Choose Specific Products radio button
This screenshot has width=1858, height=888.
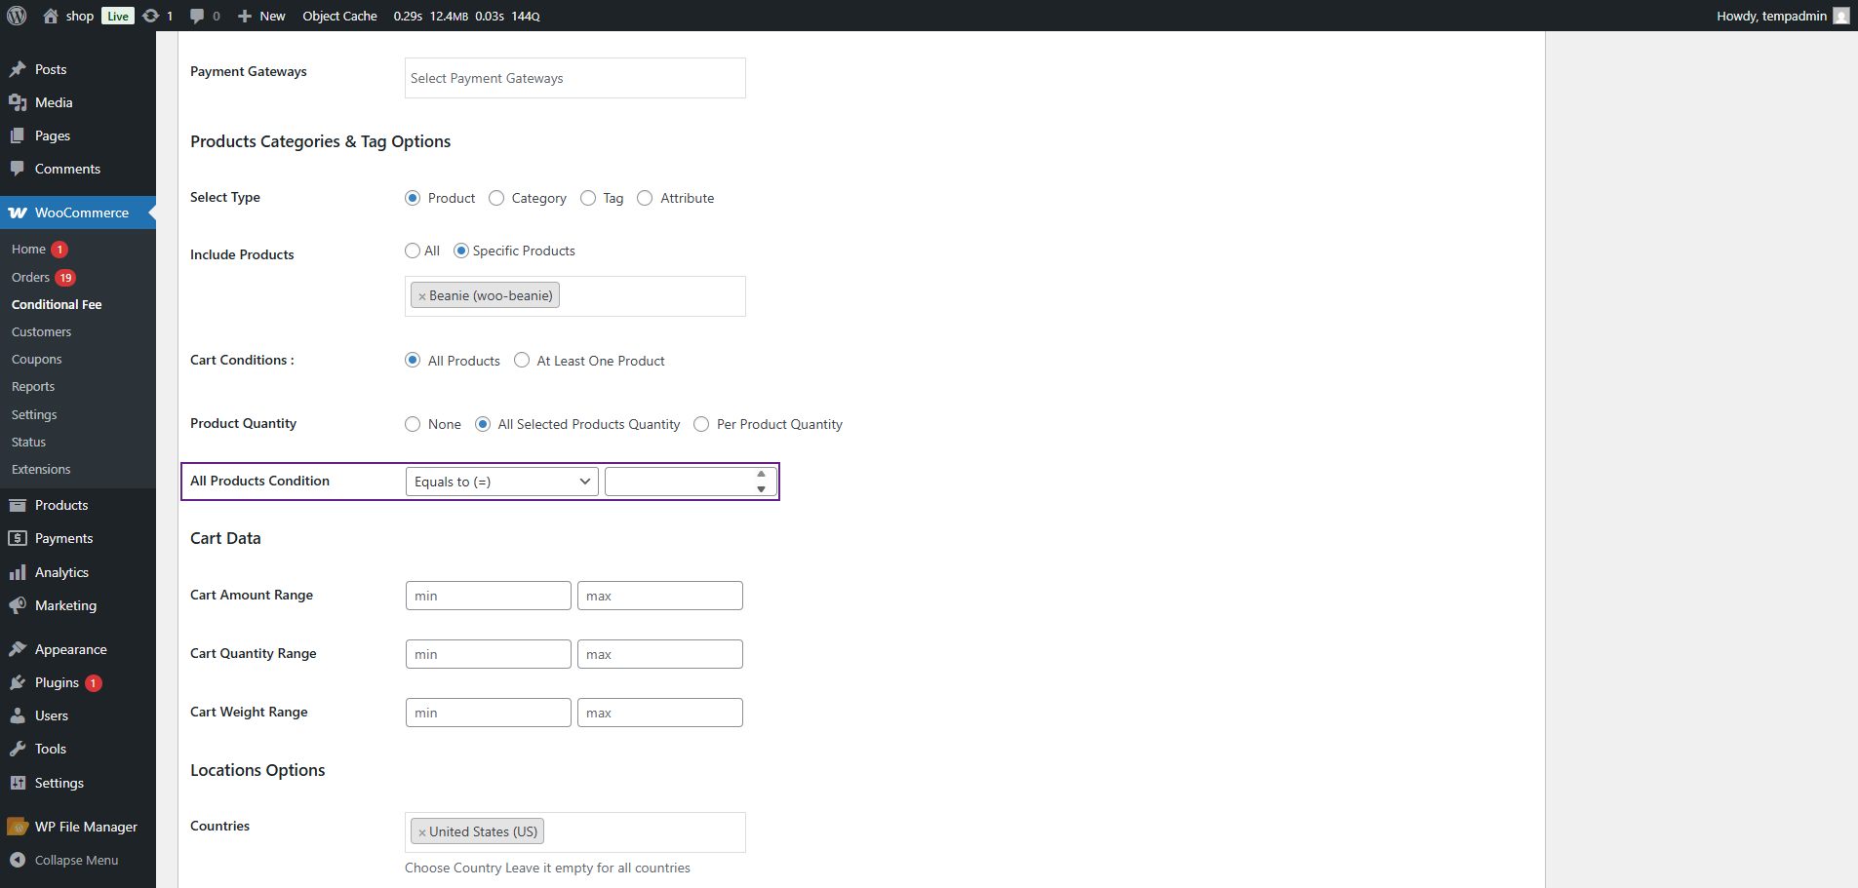click(x=461, y=251)
